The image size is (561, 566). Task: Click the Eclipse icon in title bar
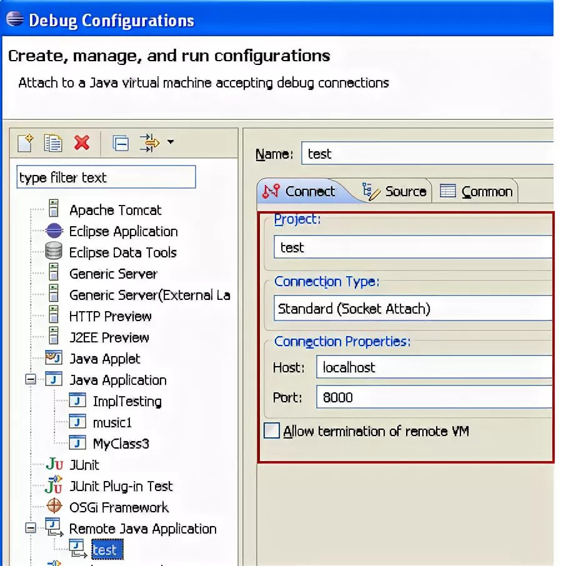tap(15, 19)
